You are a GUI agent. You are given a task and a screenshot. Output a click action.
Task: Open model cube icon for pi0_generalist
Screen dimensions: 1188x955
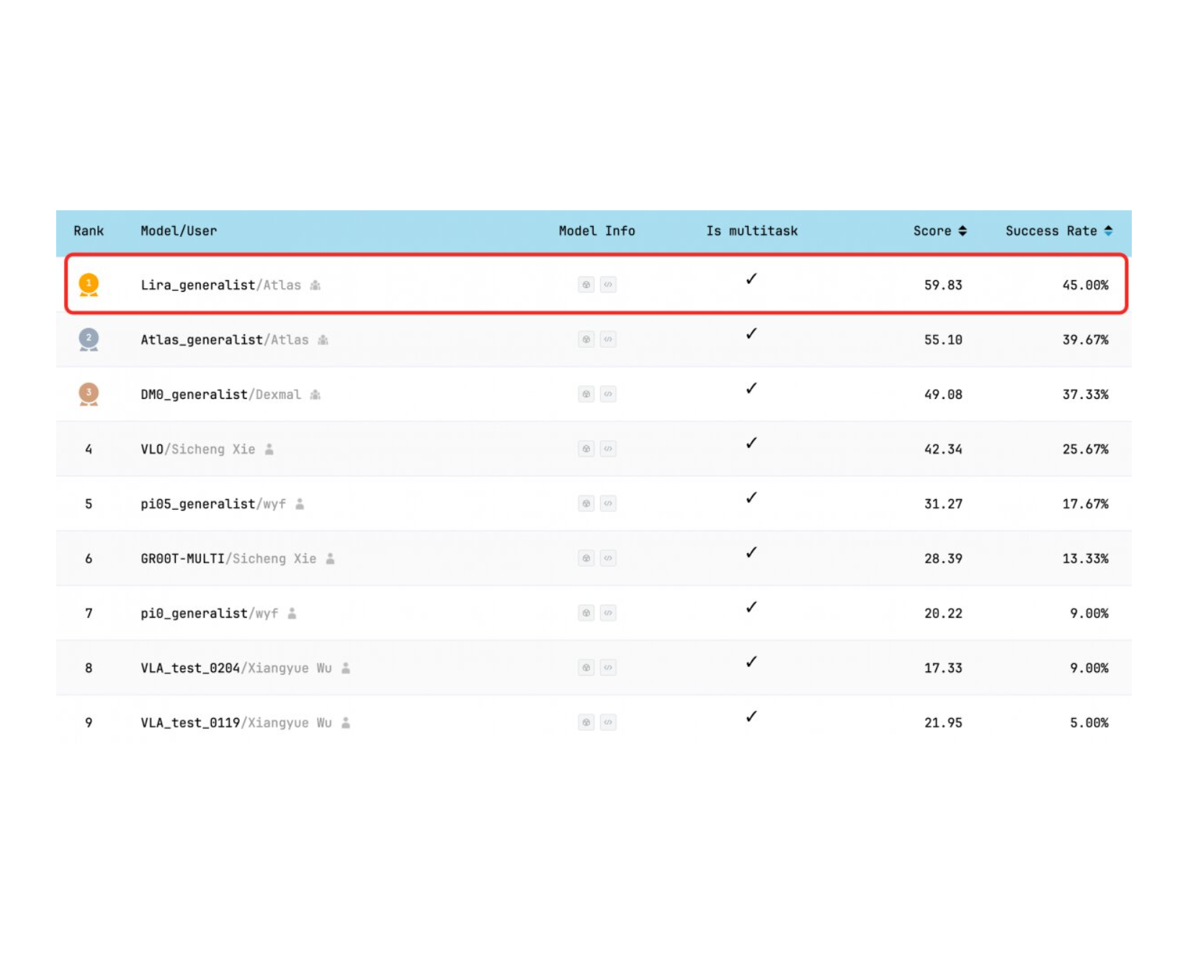tap(586, 613)
